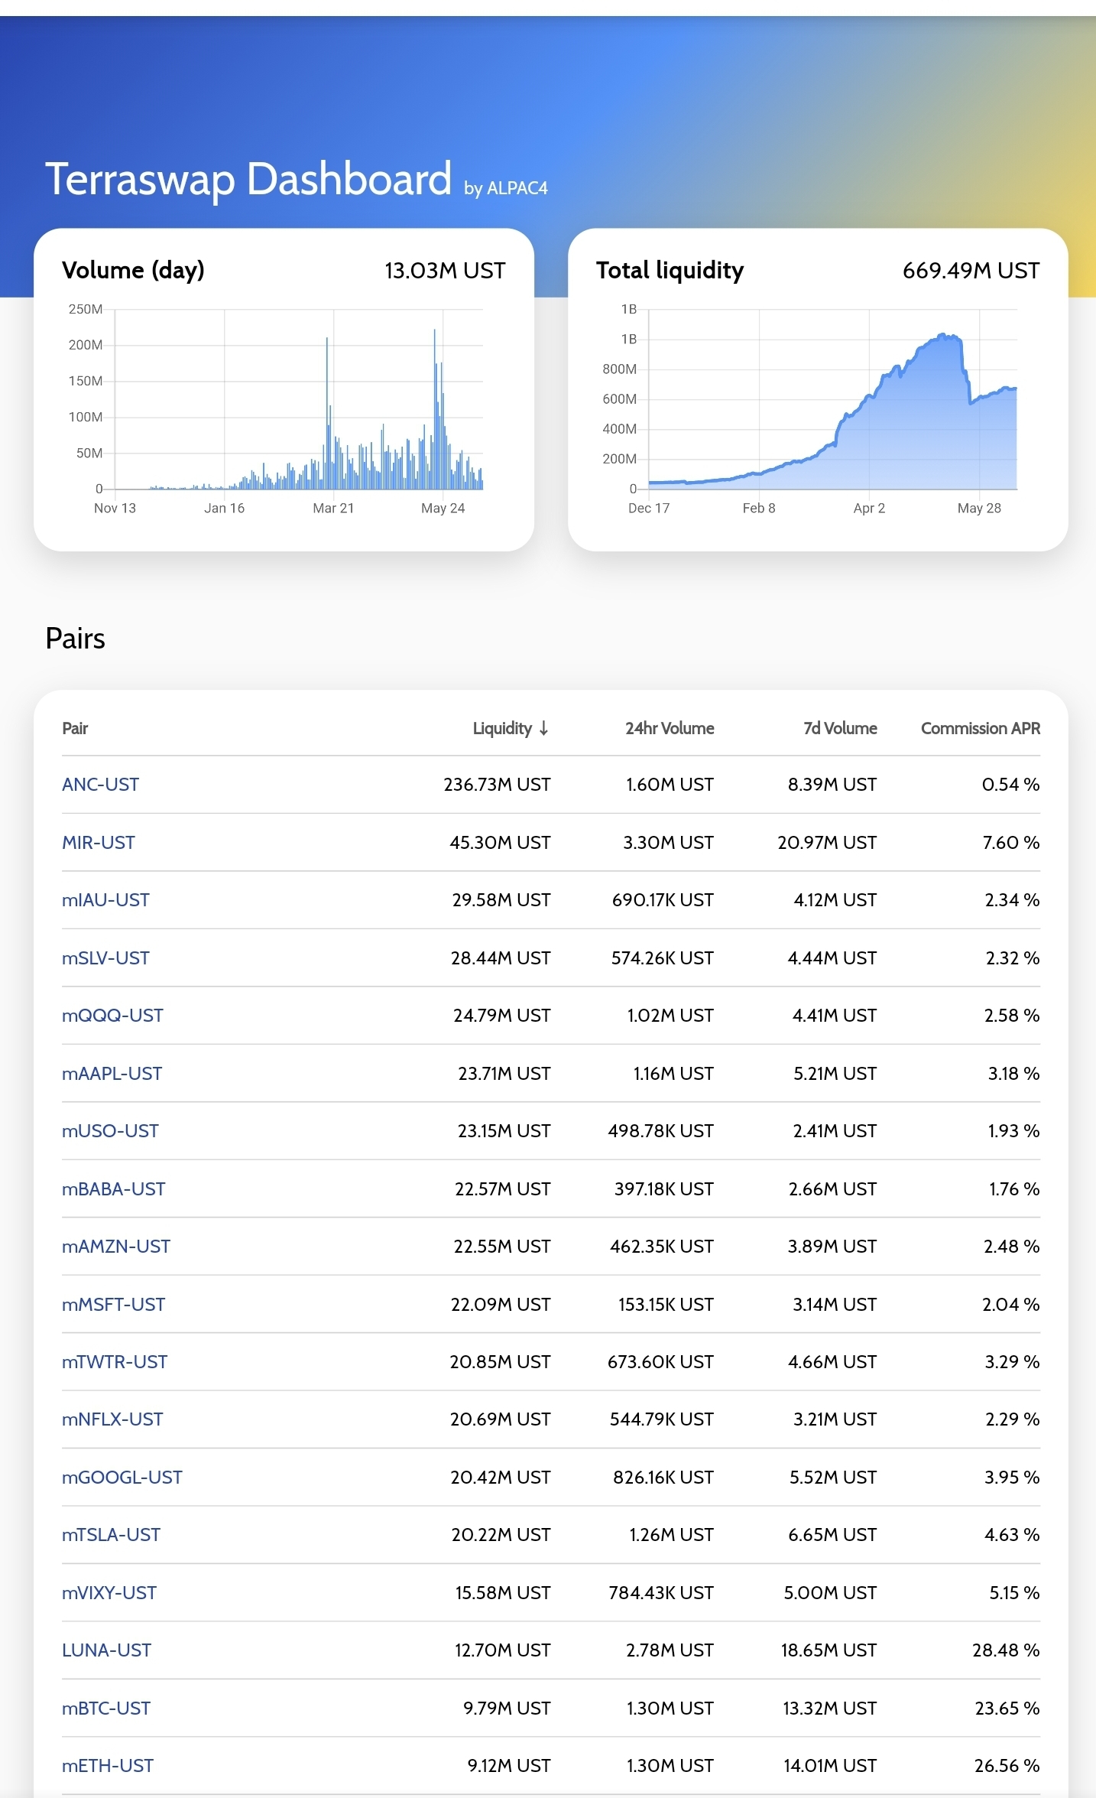
Task: Click mBABA-UST liquidity 22.57M UST
Action: [502, 1189]
